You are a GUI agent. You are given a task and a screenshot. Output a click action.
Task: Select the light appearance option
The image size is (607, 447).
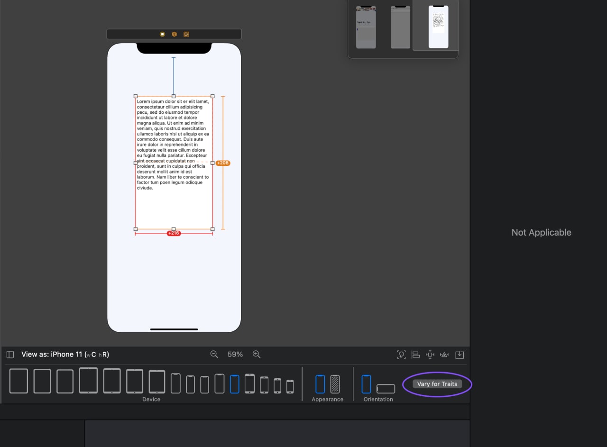point(320,384)
